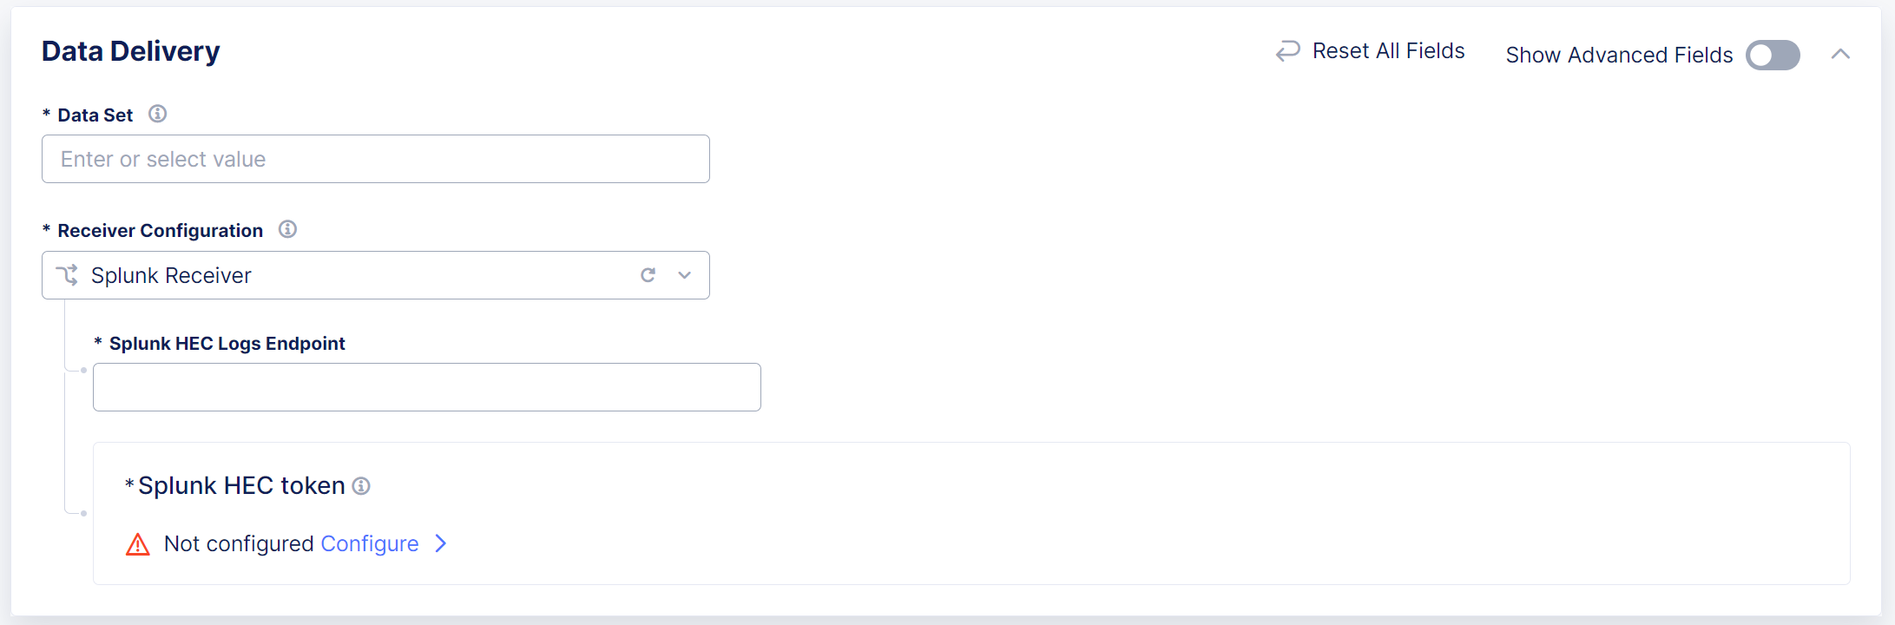Click inside the Data Set value field
The width and height of the screenshot is (1895, 625).
pos(375,159)
